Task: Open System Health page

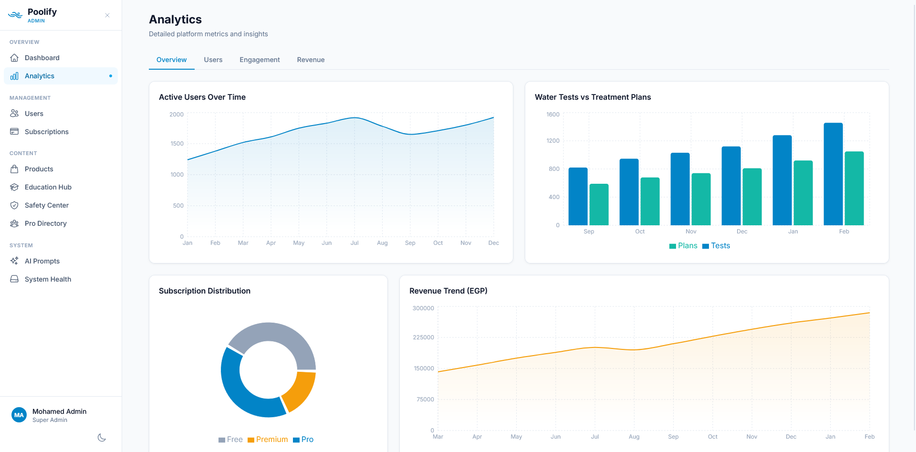Action: point(61,279)
